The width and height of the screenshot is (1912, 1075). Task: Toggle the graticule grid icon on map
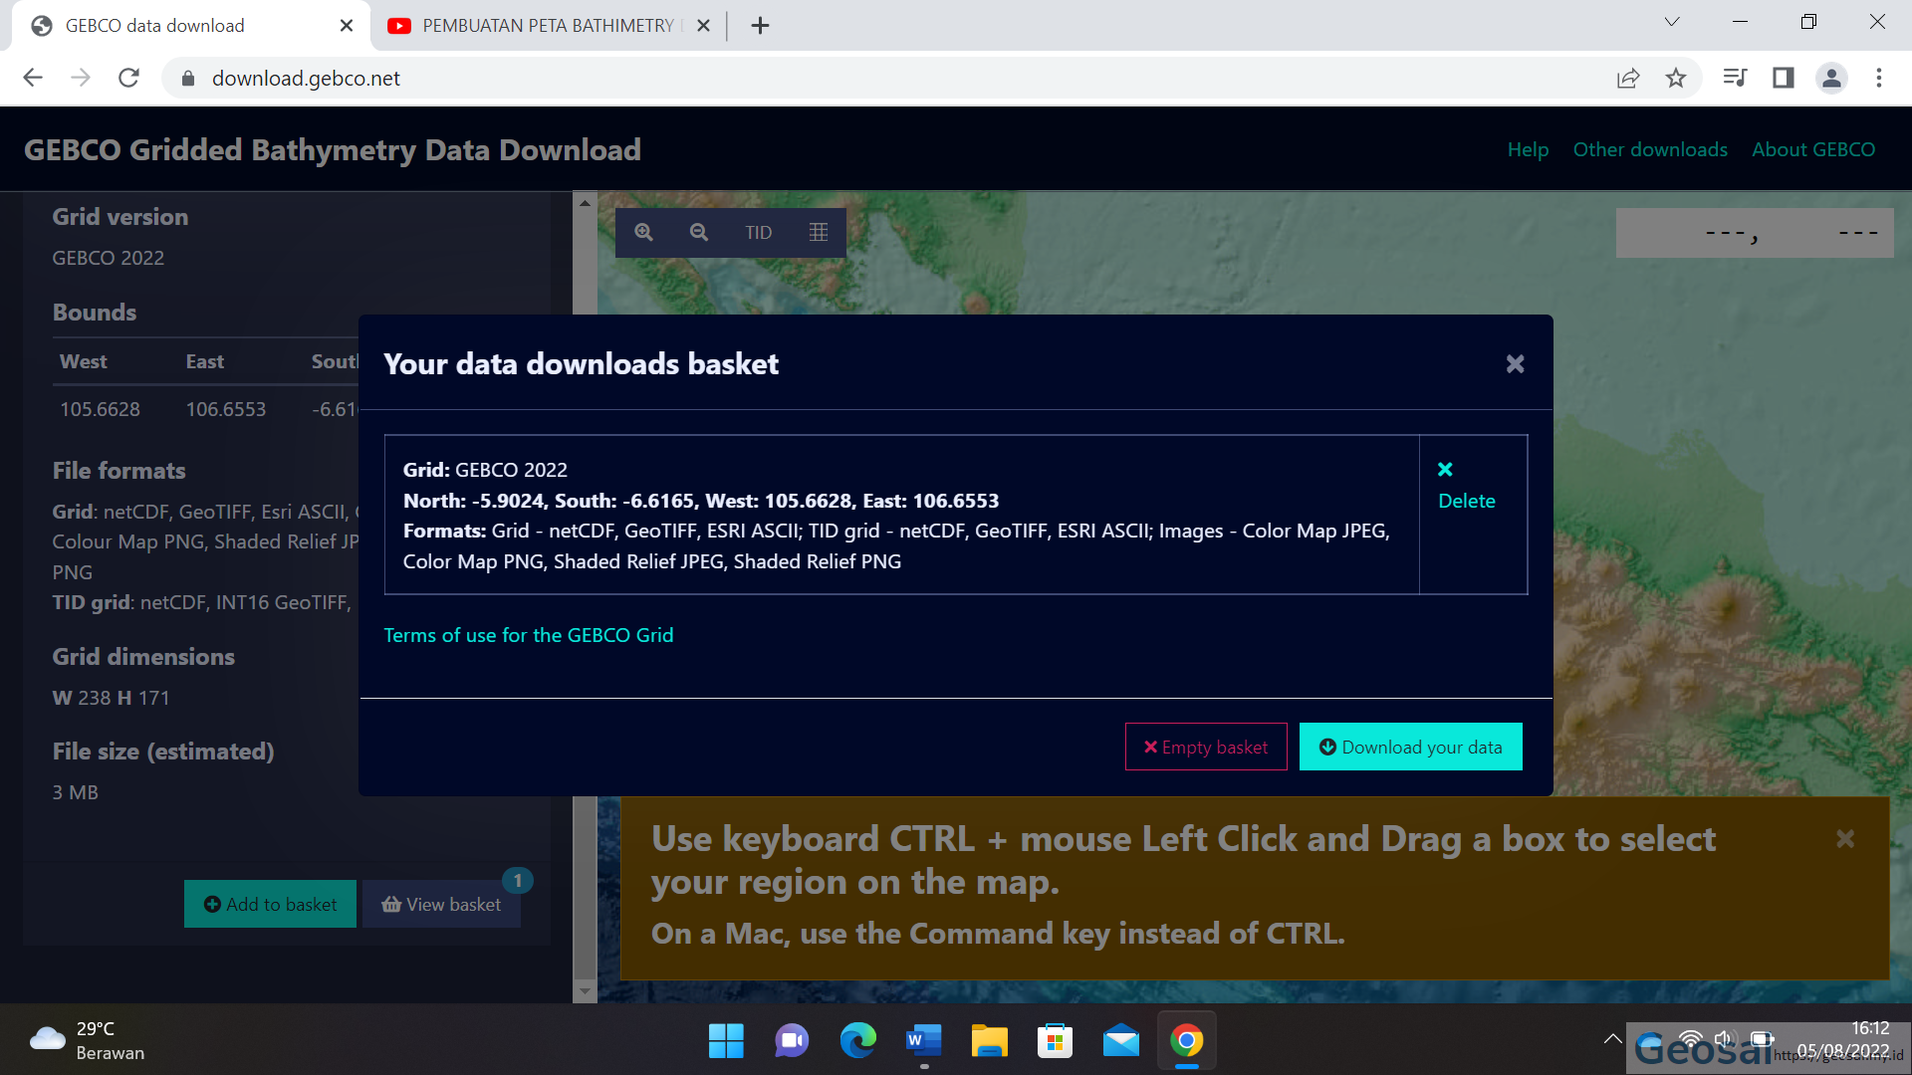click(819, 232)
